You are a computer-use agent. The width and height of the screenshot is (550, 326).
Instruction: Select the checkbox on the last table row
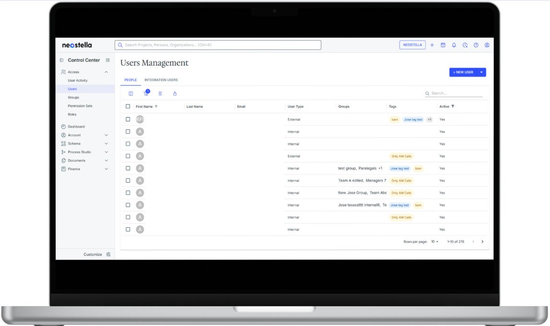(x=128, y=229)
